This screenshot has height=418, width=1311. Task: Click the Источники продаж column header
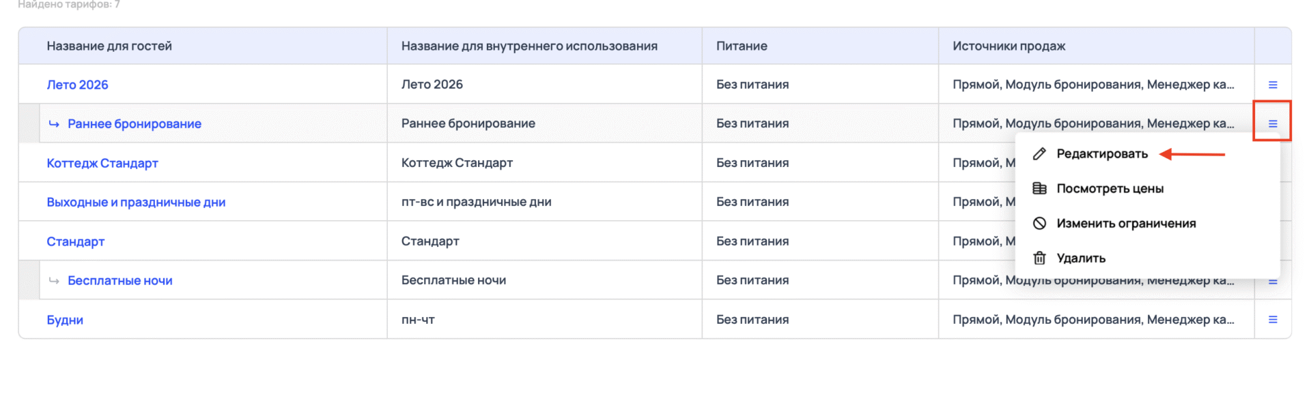[1009, 46]
